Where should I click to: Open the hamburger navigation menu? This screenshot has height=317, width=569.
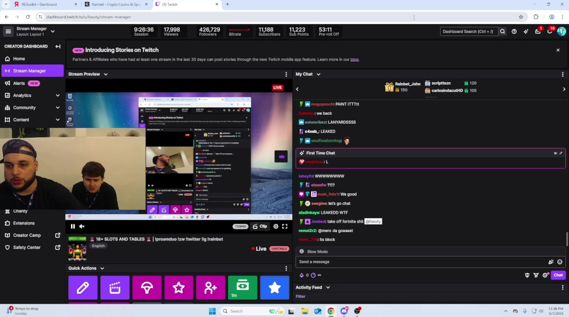coord(8,31)
